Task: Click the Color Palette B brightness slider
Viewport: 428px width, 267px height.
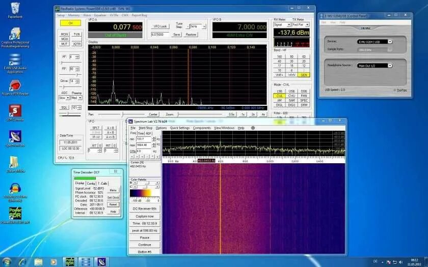Action: (x=146, y=183)
